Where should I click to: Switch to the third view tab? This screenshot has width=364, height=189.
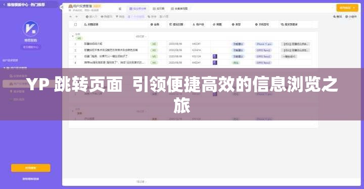pyautogui.click(x=179, y=9)
